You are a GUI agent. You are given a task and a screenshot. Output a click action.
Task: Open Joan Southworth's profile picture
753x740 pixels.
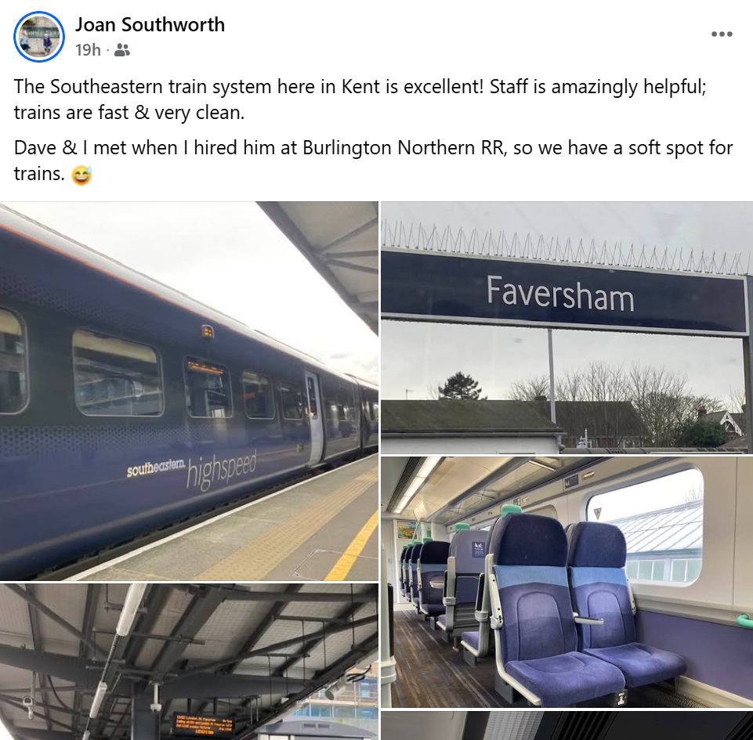pos(39,37)
